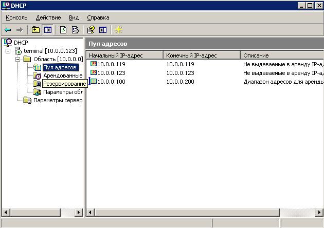Click right arrow of tree pane horizontal scrollbar
This screenshot has height=228, width=324.
[79, 212]
